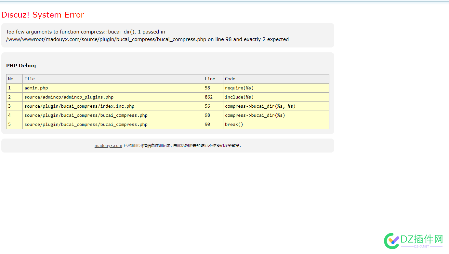
Task: Select the 'Discuz! System Error' heading
Action: [43, 15]
